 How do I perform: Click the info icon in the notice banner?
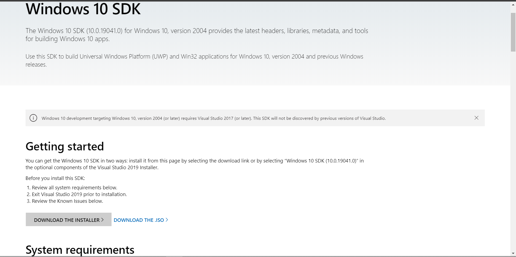click(x=33, y=118)
